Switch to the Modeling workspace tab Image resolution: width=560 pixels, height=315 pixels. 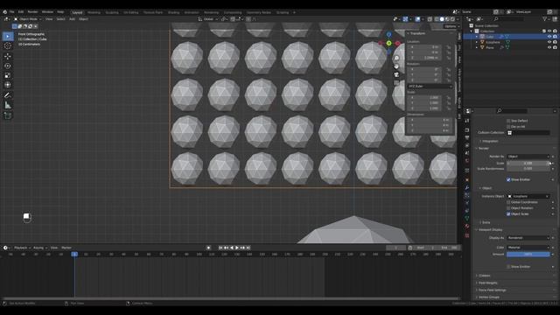point(94,12)
